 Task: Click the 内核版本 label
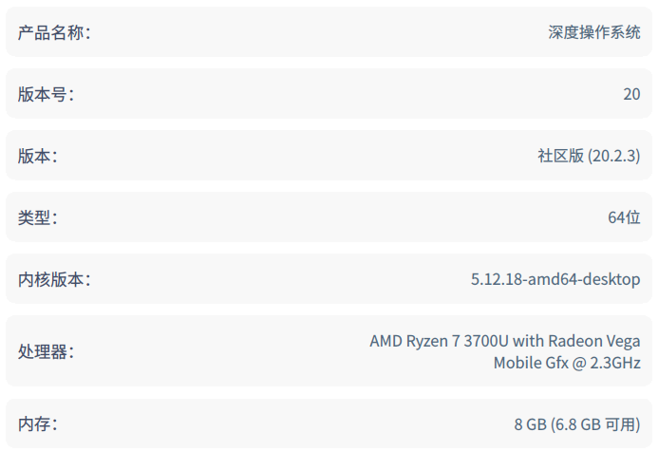click(53, 280)
